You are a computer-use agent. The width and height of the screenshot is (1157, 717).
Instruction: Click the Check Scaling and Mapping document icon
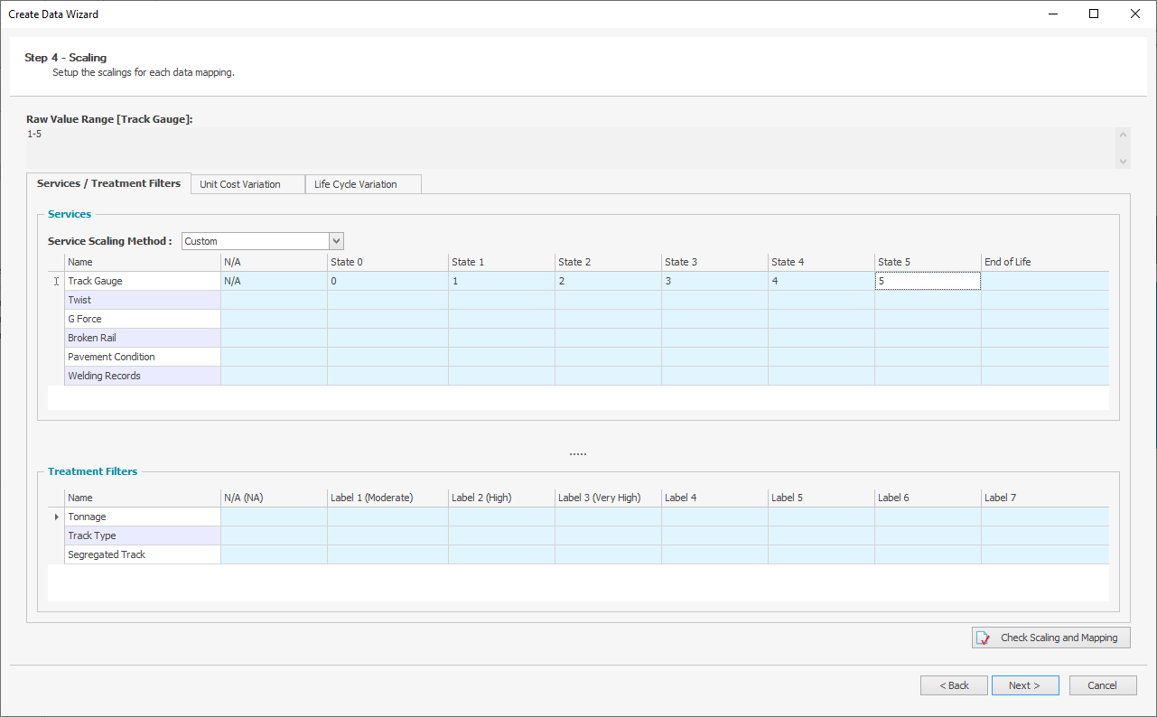tap(982, 637)
